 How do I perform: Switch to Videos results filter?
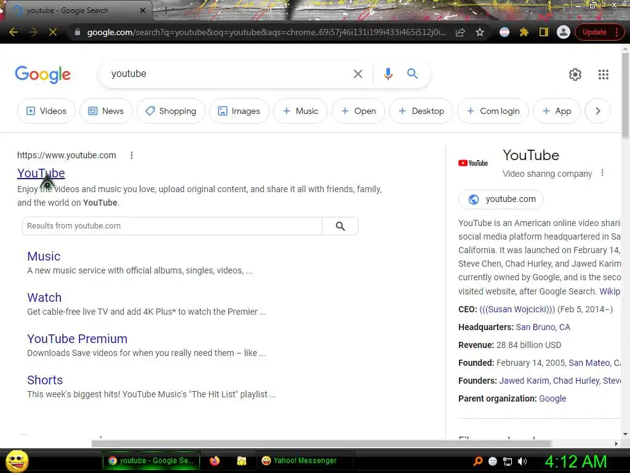click(46, 111)
